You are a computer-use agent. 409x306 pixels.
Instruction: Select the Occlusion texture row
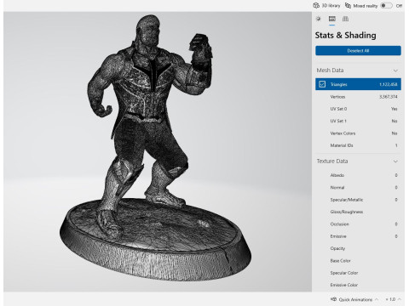click(358, 224)
